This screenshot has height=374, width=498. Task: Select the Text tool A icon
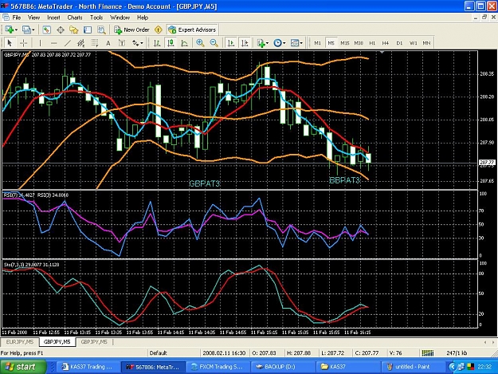[108, 42]
